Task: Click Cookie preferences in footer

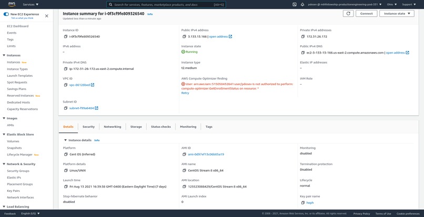Action: pyautogui.click(x=408, y=213)
